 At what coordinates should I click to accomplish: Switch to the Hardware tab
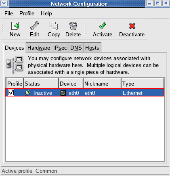39,48
